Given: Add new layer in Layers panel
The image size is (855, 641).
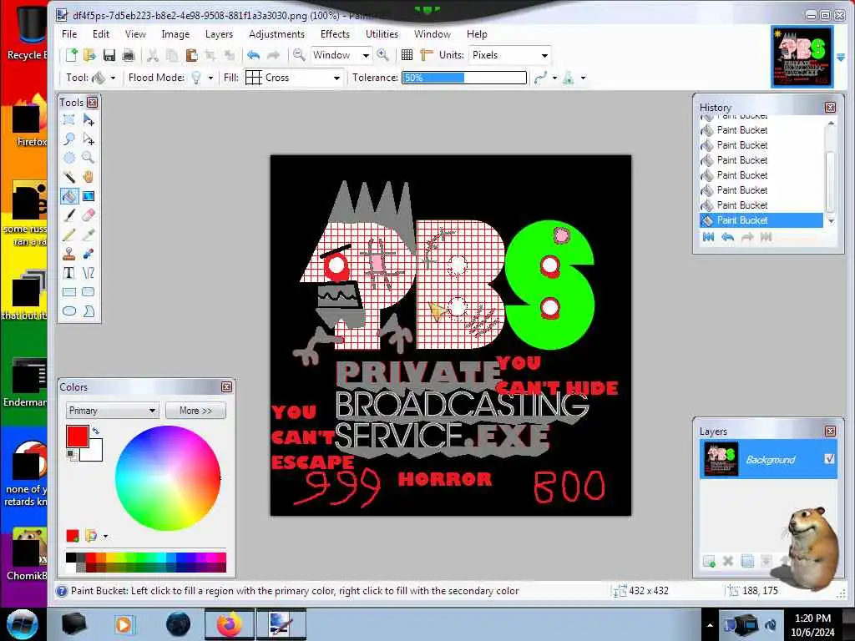Looking at the screenshot, I should click(709, 561).
